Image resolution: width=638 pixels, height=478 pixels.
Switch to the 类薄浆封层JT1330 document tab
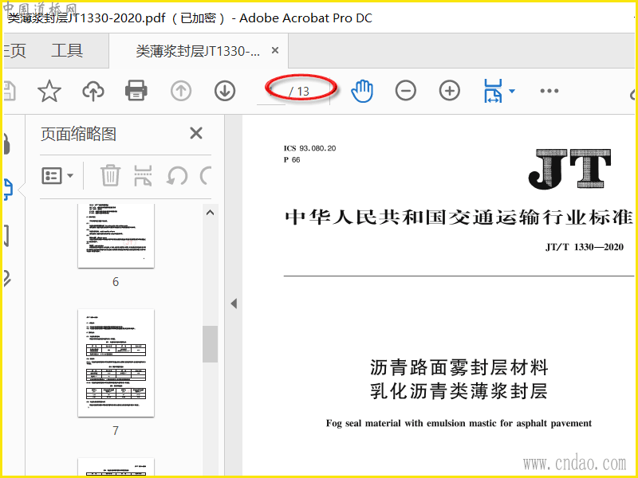(198, 51)
